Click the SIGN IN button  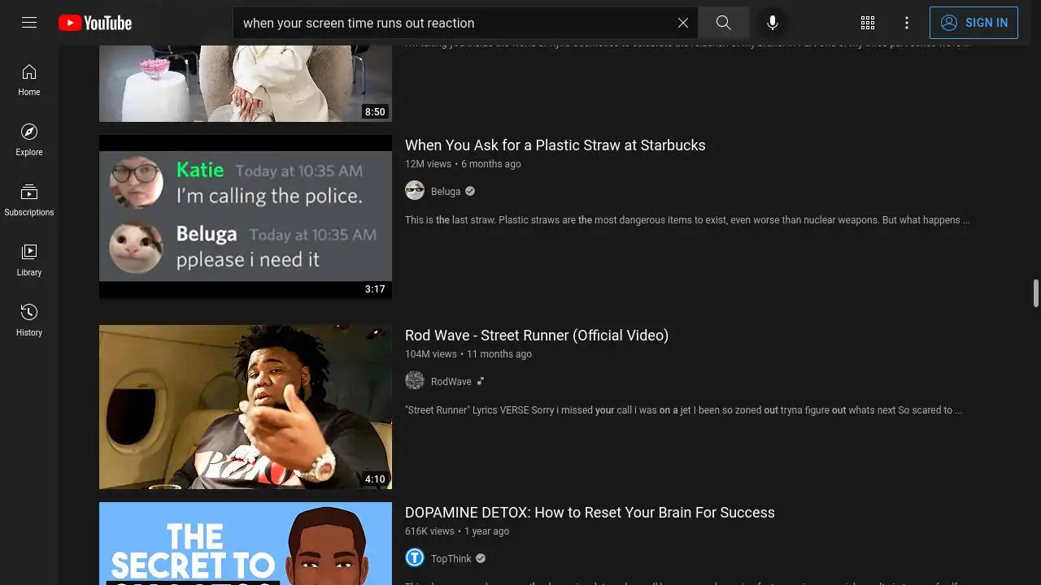[x=973, y=23]
